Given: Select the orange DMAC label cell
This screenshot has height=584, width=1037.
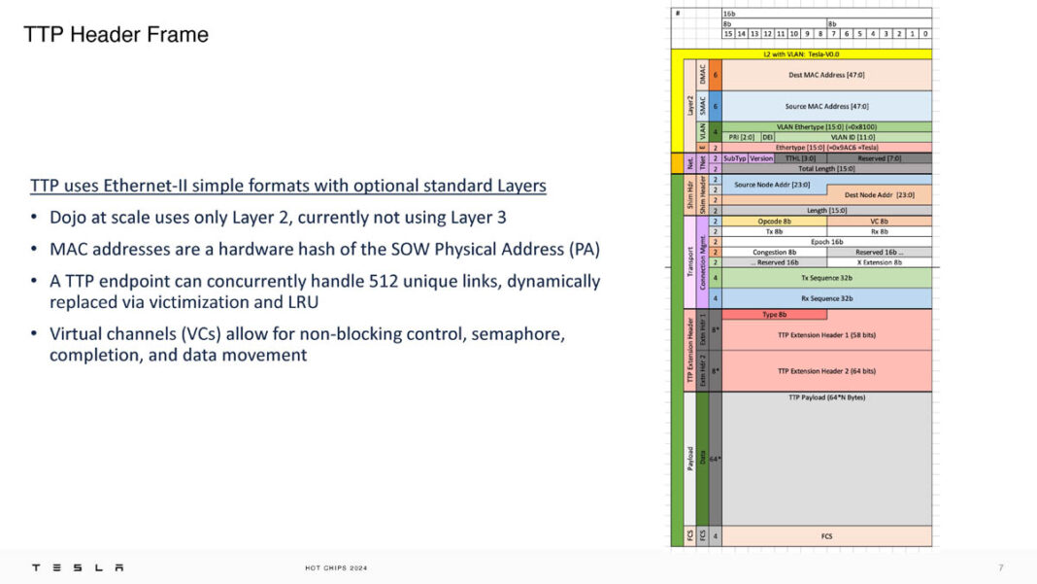Looking at the screenshot, I should tap(701, 74).
